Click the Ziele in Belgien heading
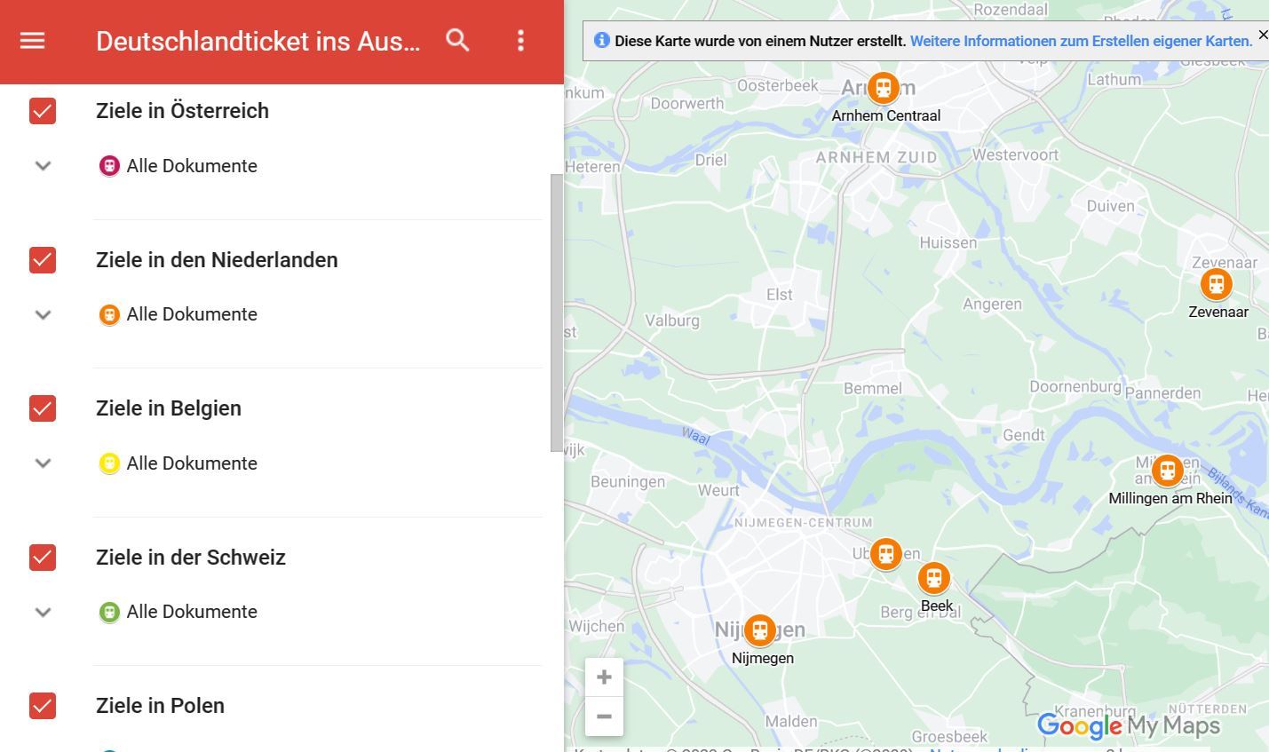1269x752 pixels. 169,408
